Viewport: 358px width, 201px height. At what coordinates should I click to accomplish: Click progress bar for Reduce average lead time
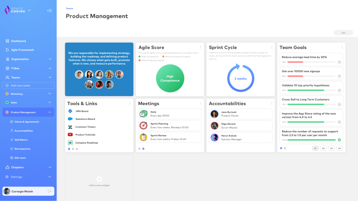pyautogui.click(x=311, y=62)
